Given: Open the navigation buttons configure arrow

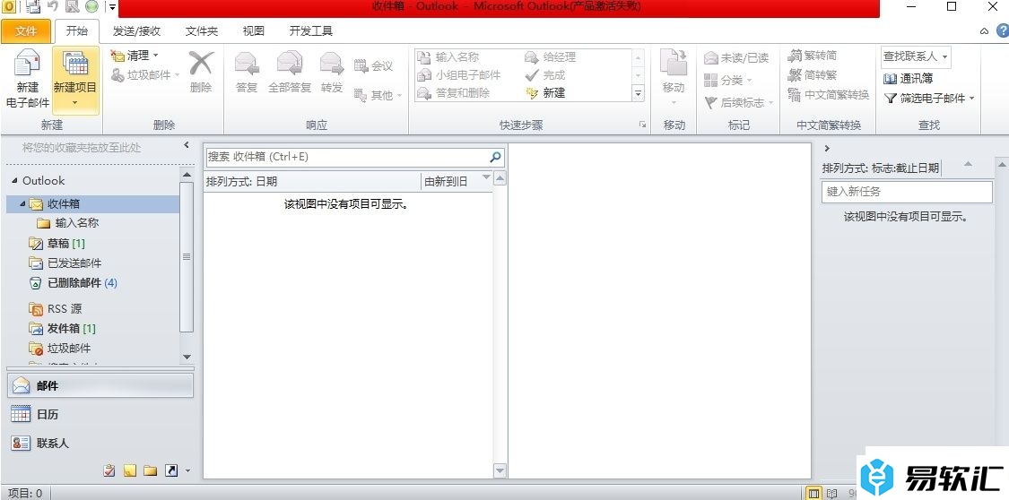Looking at the screenshot, I should (x=188, y=471).
